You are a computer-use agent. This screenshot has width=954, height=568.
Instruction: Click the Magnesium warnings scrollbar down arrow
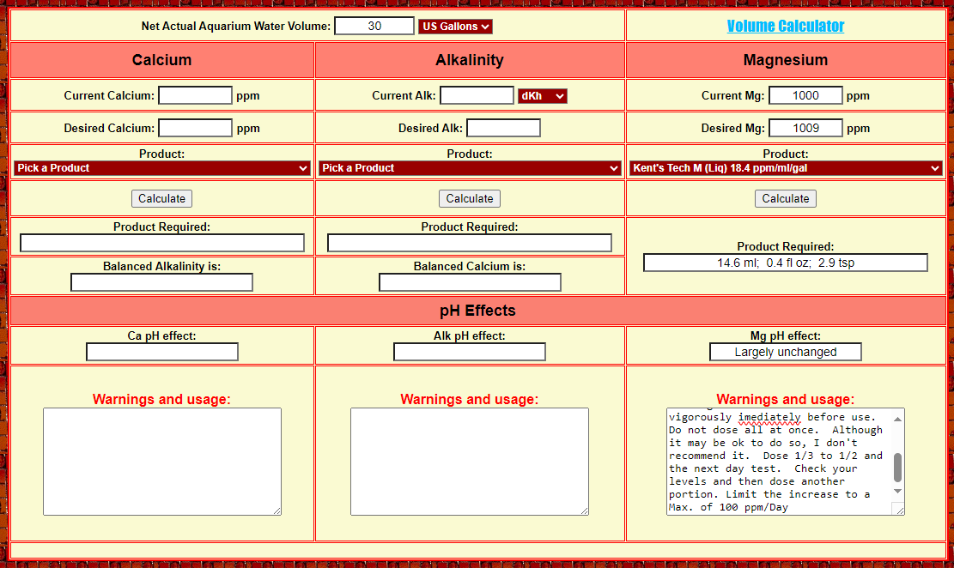point(898,491)
